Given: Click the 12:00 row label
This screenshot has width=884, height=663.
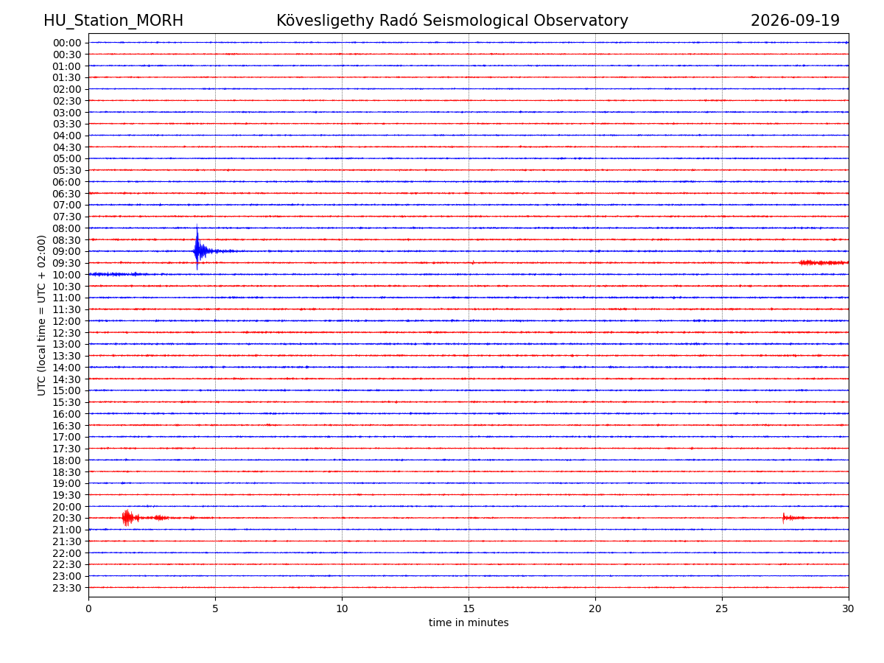Looking at the screenshot, I should click(x=67, y=321).
